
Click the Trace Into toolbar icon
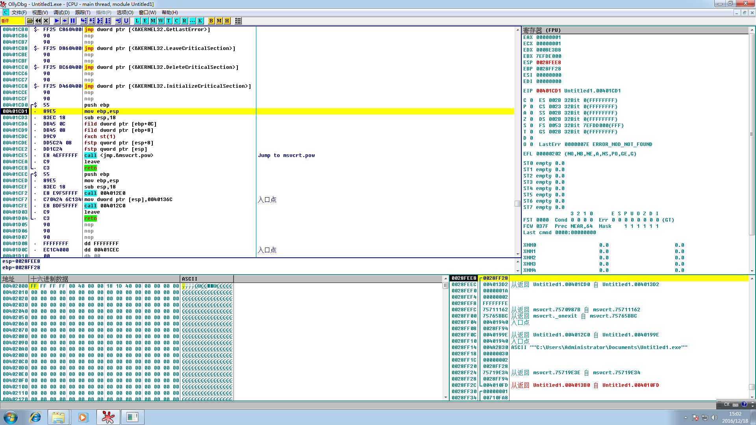pyautogui.click(x=100, y=21)
